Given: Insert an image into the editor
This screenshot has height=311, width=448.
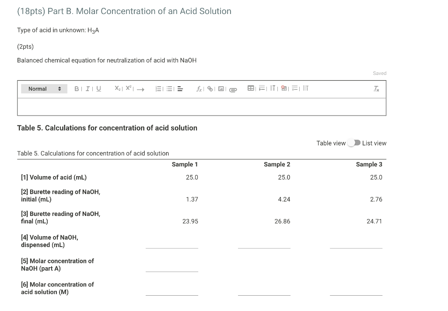Looking at the screenshot, I should (220, 88).
